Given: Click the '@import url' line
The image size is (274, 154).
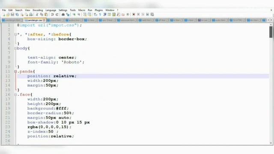Looking at the screenshot, I should pyautogui.click(x=49, y=25).
